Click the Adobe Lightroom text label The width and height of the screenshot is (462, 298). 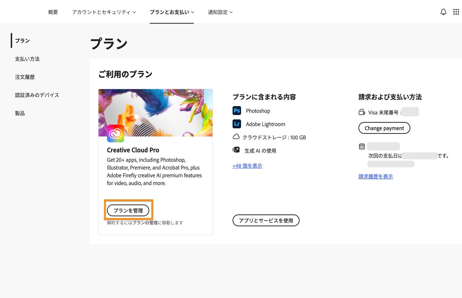[x=265, y=124]
